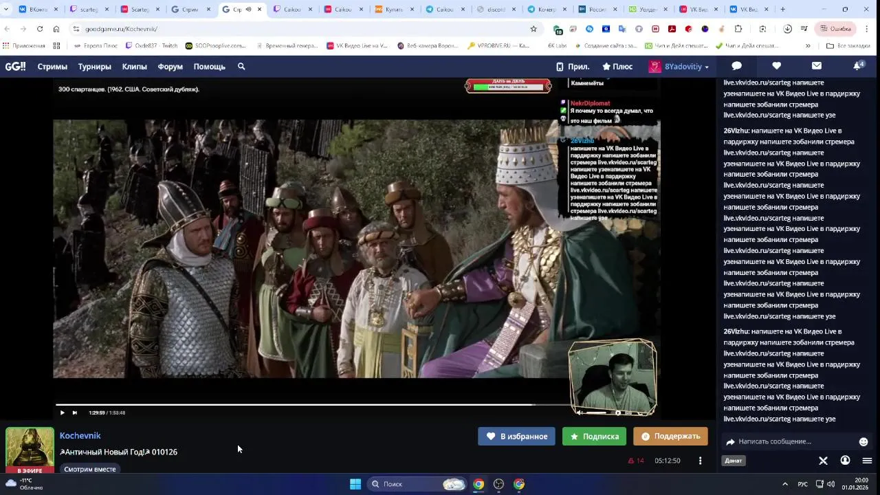Open the stream three-dot options menu
Image resolution: width=880 pixels, height=495 pixels.
(x=700, y=461)
